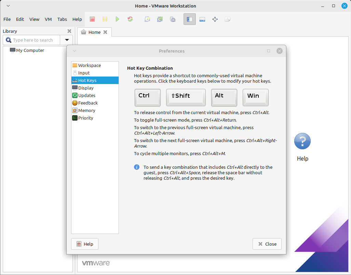Screen dimensions: 351x275
Task: Click the blue Help question mark icon
Action: [x=302, y=141]
